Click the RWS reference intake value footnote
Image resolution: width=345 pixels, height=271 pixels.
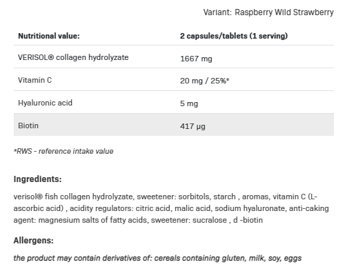tap(63, 151)
